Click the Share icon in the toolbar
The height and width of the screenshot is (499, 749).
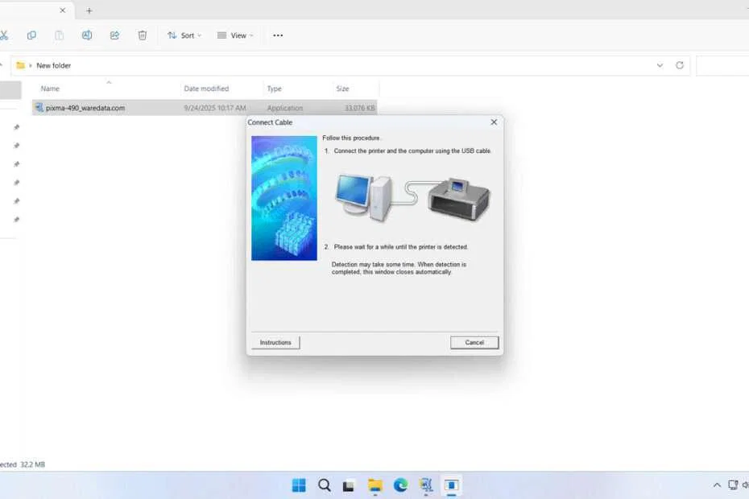click(x=114, y=35)
